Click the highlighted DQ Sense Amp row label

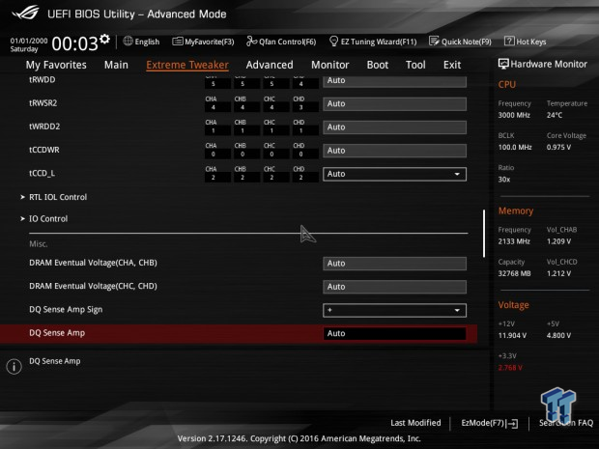tap(57, 333)
